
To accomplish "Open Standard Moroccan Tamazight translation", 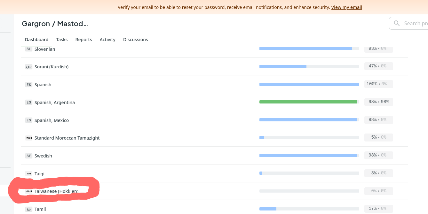I will click(x=67, y=138).
